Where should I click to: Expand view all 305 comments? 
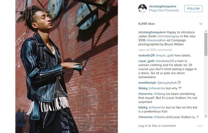(x=155, y=50)
